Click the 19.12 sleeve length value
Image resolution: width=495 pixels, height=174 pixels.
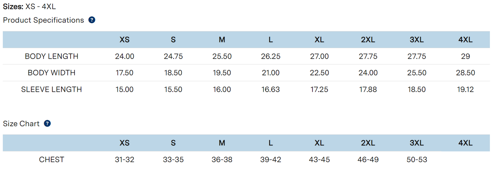(x=465, y=89)
